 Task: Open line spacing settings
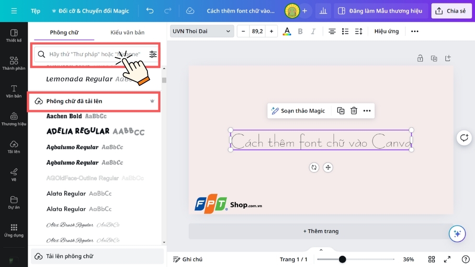359,31
